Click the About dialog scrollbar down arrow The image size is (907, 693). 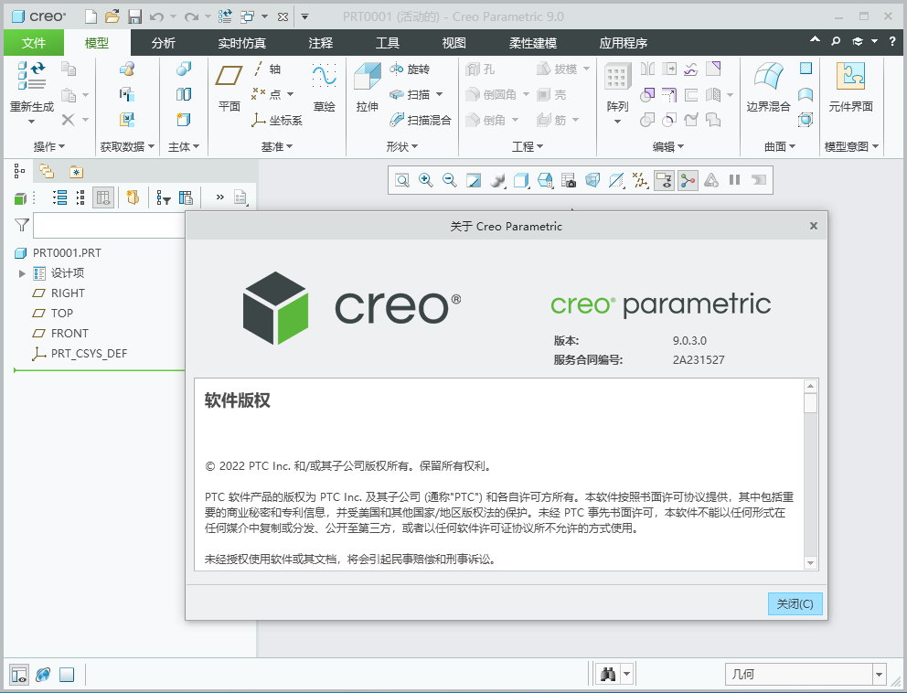(x=810, y=563)
